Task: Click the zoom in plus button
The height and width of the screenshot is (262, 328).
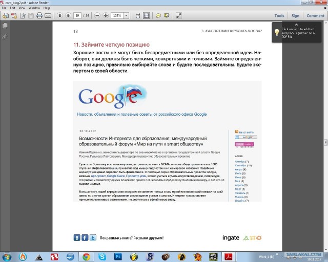Action: (x=106, y=16)
